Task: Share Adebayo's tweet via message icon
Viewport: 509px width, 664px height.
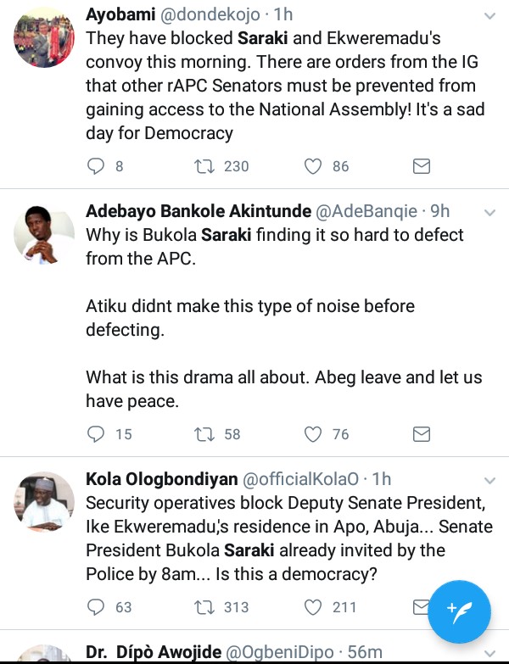Action: [422, 434]
